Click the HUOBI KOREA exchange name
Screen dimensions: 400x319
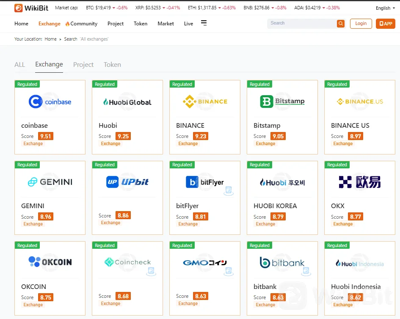pyautogui.click(x=275, y=206)
